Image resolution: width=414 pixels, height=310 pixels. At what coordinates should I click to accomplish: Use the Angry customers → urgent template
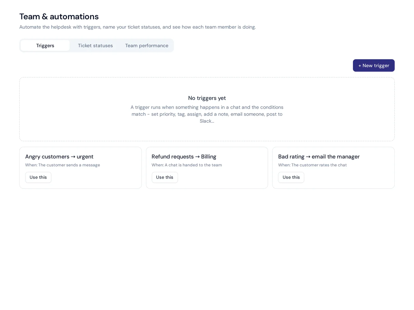[x=38, y=177]
